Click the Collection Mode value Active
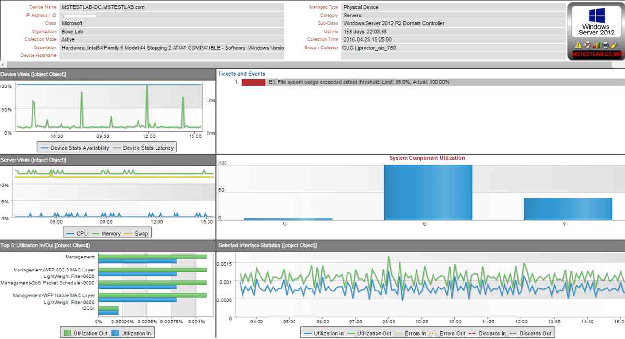The width and height of the screenshot is (625, 339). 172,39
